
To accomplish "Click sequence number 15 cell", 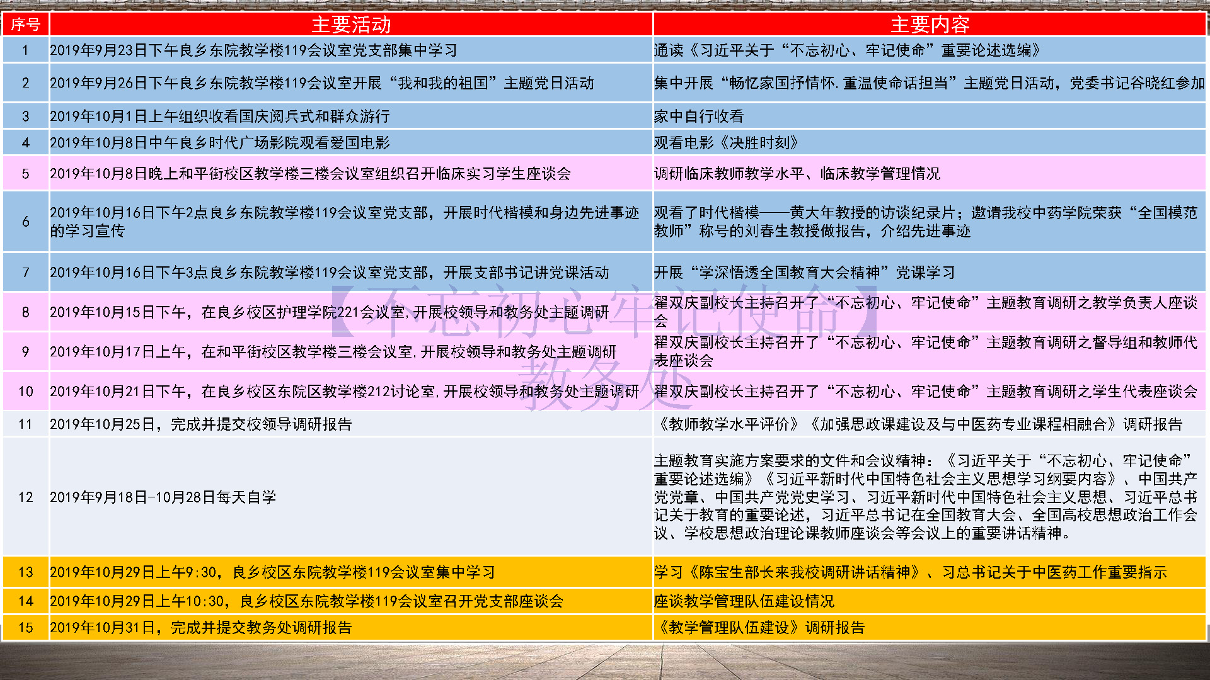I will [x=26, y=628].
